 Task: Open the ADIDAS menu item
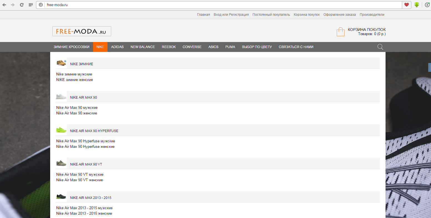coord(117,47)
